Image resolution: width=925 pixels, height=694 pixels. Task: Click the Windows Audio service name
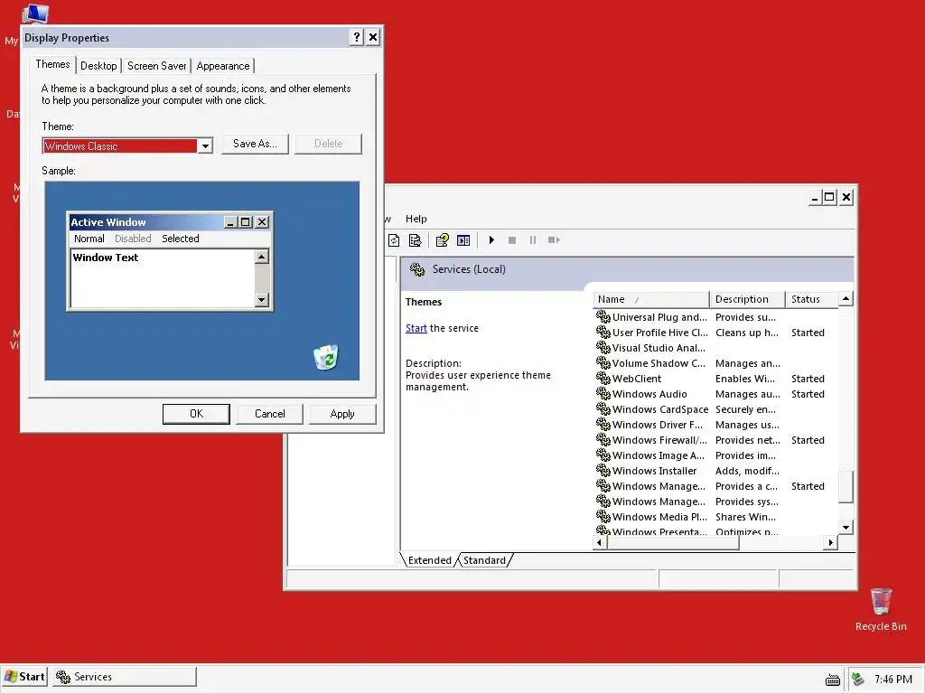(649, 394)
